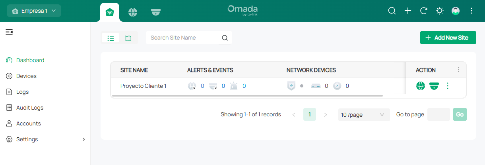Viewport: 485px width, 165px height.
Task: Click the Add New Site button
Action: (448, 38)
